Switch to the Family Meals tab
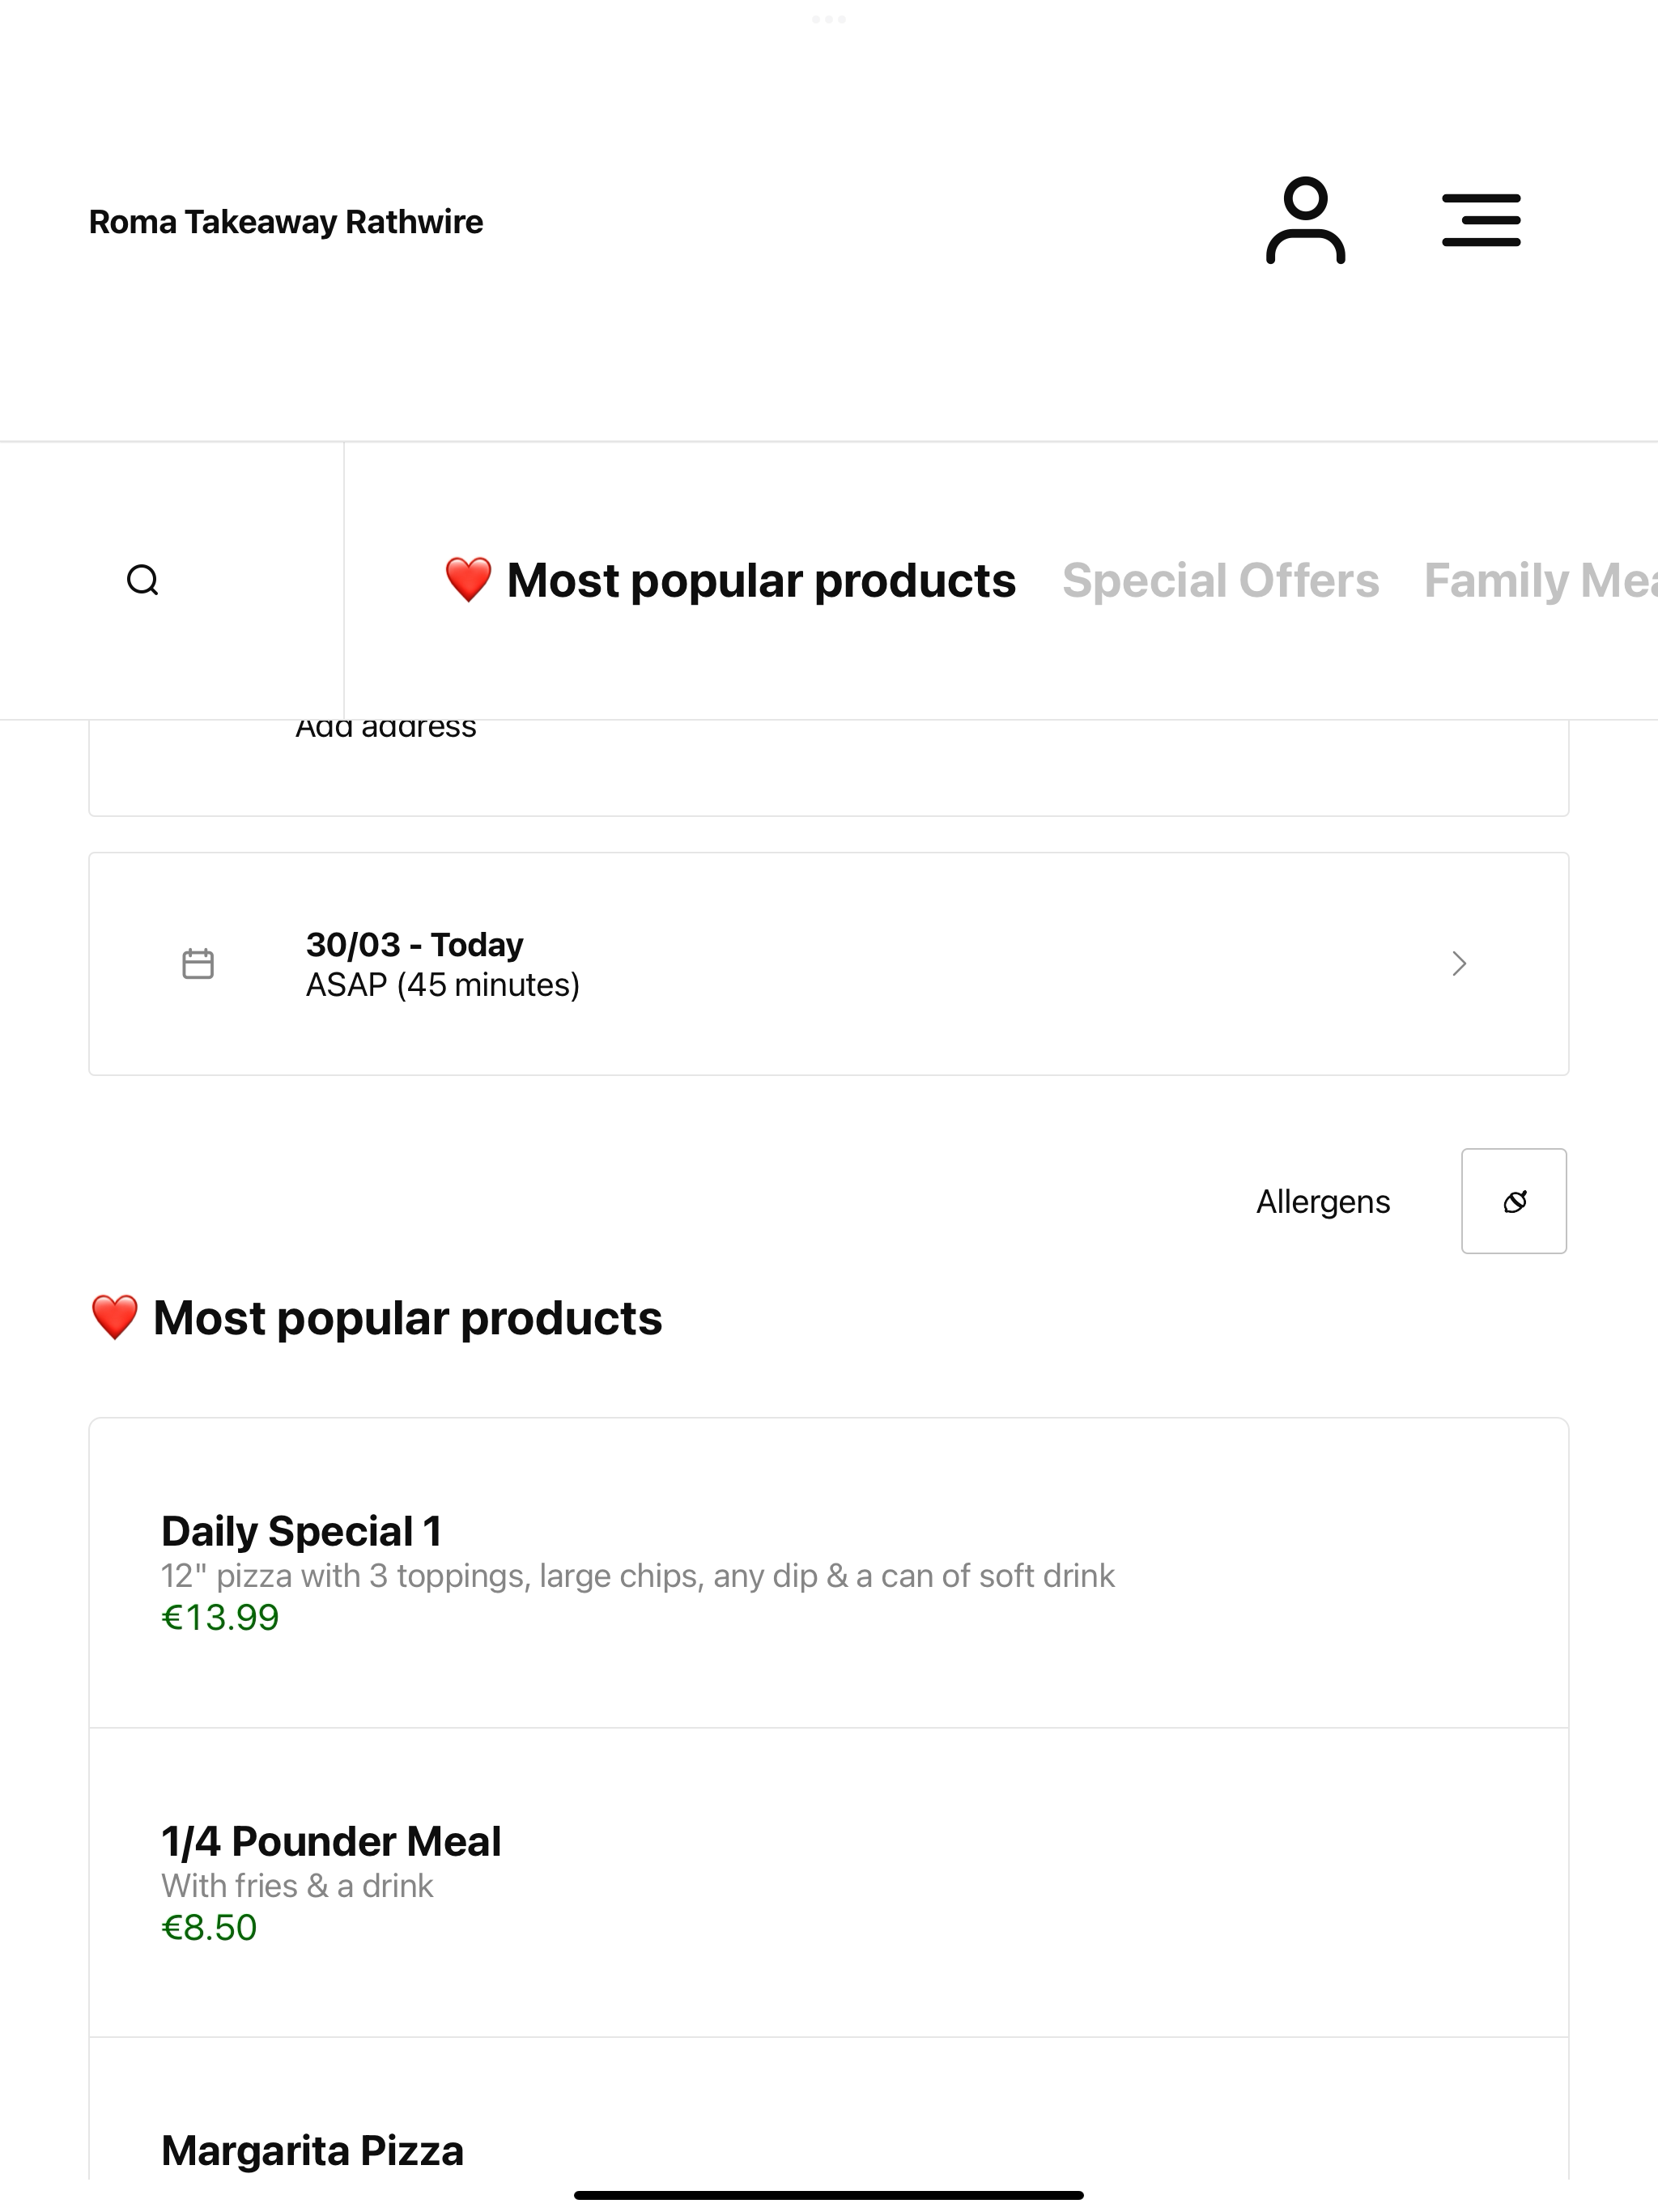 (1540, 580)
